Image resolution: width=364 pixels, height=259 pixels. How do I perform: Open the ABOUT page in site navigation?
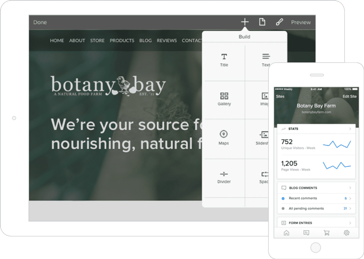(77, 40)
